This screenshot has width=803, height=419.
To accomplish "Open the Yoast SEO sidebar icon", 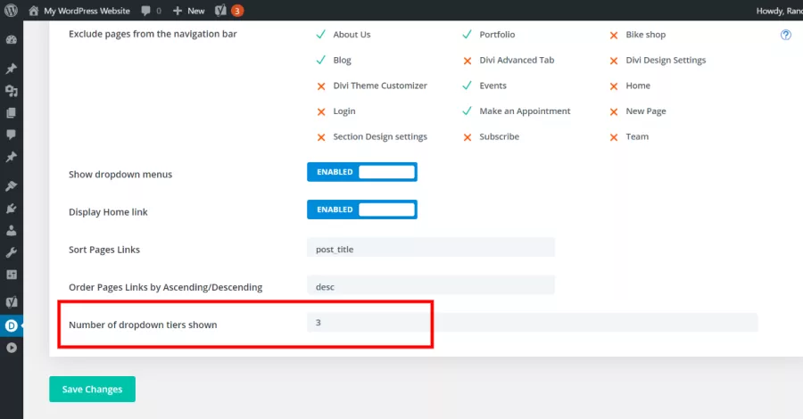I will 12,302.
